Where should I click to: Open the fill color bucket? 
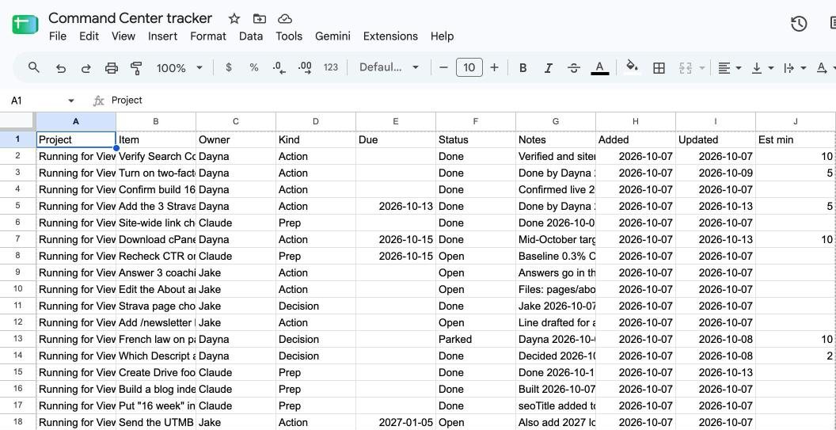click(632, 67)
